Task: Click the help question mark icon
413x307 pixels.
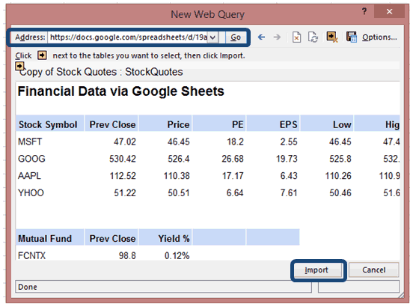Action: (x=364, y=11)
